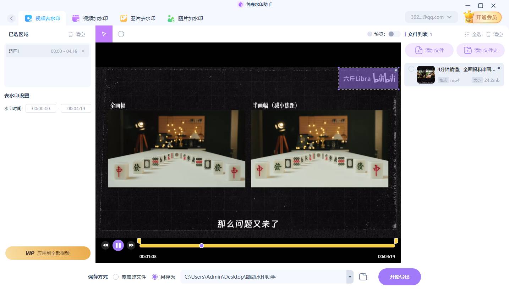Open the 392...@qq.com account dropdown
This screenshot has width=509, height=291.
point(431,17)
